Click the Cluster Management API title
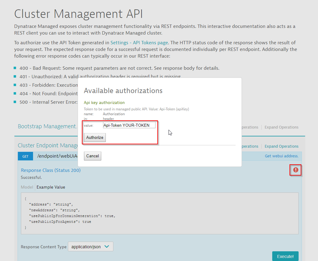 pos(79,14)
